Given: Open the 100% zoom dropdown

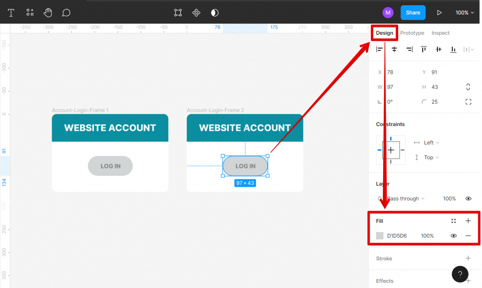Looking at the screenshot, I should pos(464,12).
